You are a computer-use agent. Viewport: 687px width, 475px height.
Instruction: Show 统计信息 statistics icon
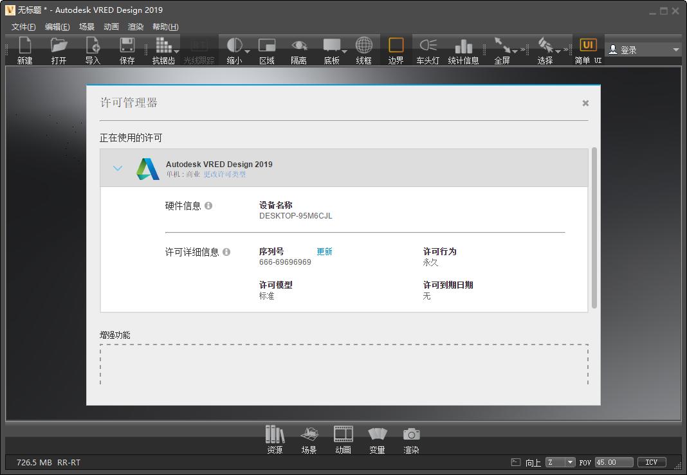pos(463,46)
